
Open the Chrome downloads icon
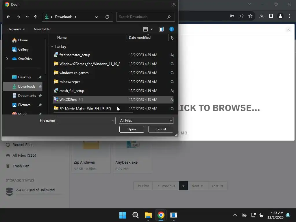[x=262, y=16]
